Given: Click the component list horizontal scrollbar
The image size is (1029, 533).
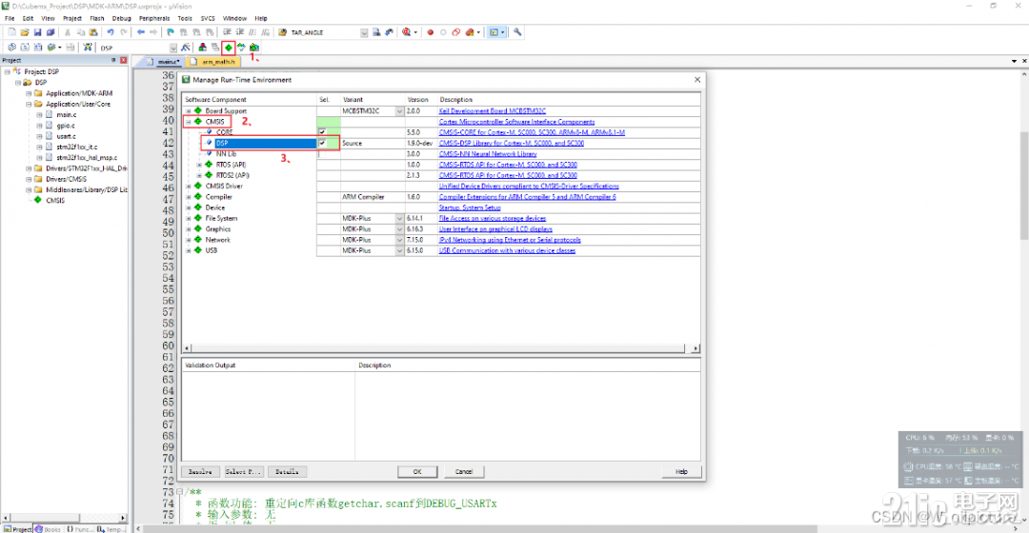Looking at the screenshot, I should tap(438, 348).
